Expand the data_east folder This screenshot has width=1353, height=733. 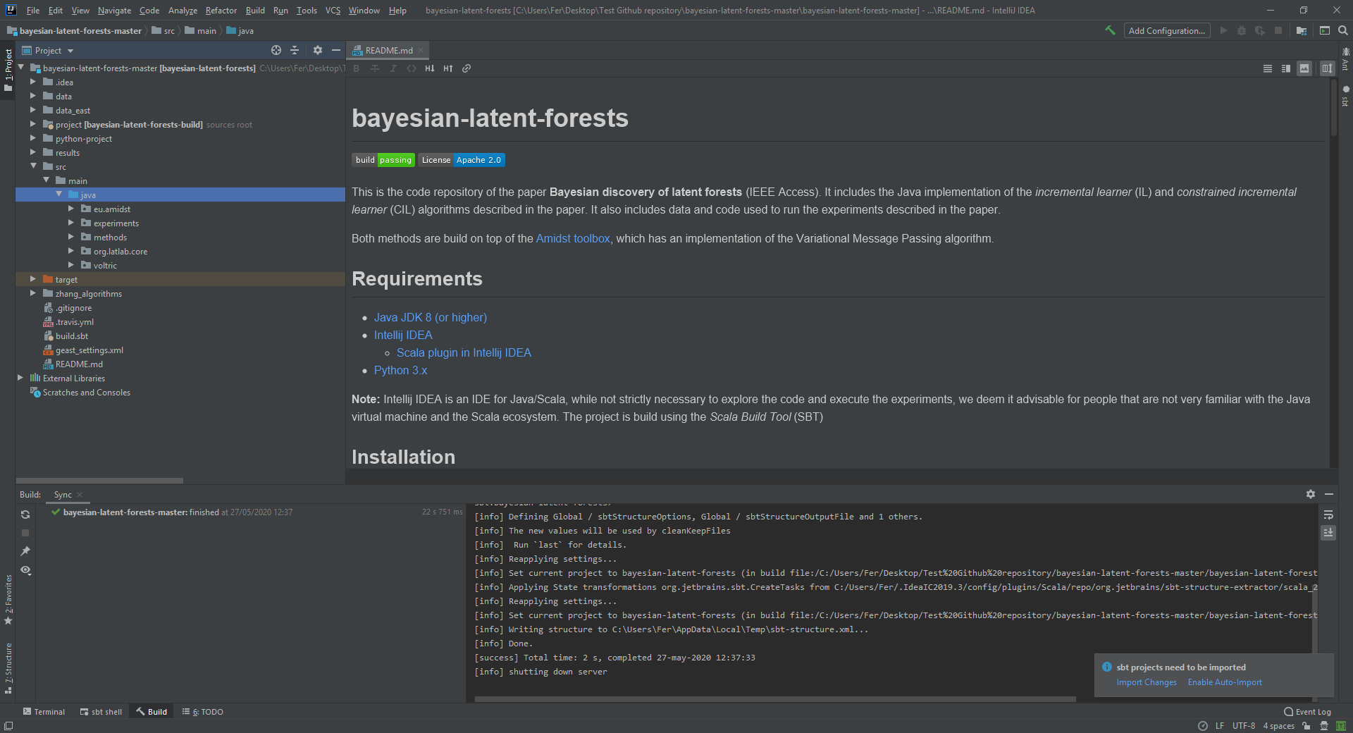click(32, 110)
